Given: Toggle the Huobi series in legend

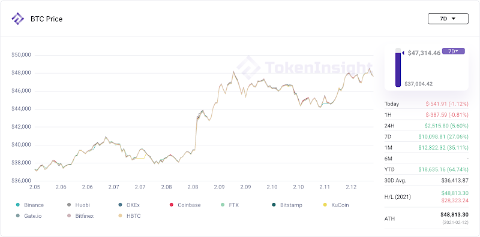Looking at the screenshot, I should coord(69,205).
